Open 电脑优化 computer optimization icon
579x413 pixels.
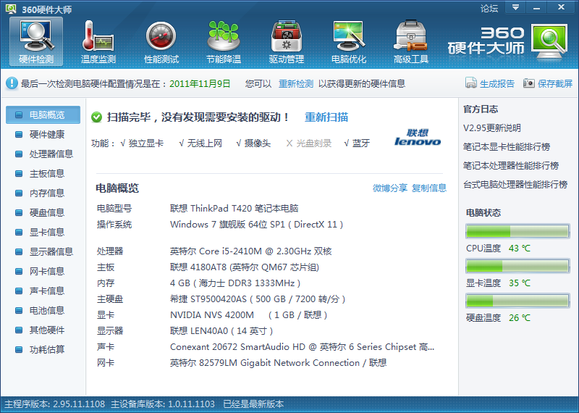pyautogui.click(x=349, y=42)
